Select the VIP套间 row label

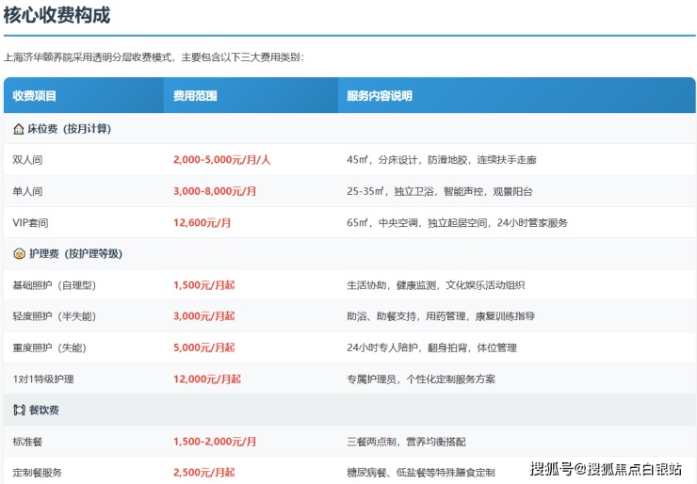[x=30, y=223]
